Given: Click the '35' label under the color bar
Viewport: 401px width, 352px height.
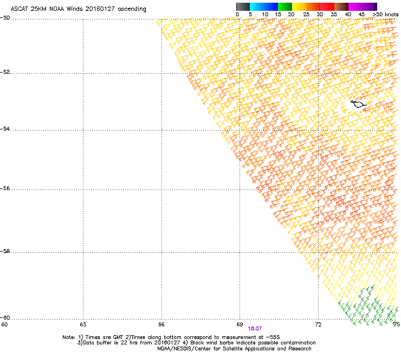Looking at the screenshot, I should (x=334, y=15).
